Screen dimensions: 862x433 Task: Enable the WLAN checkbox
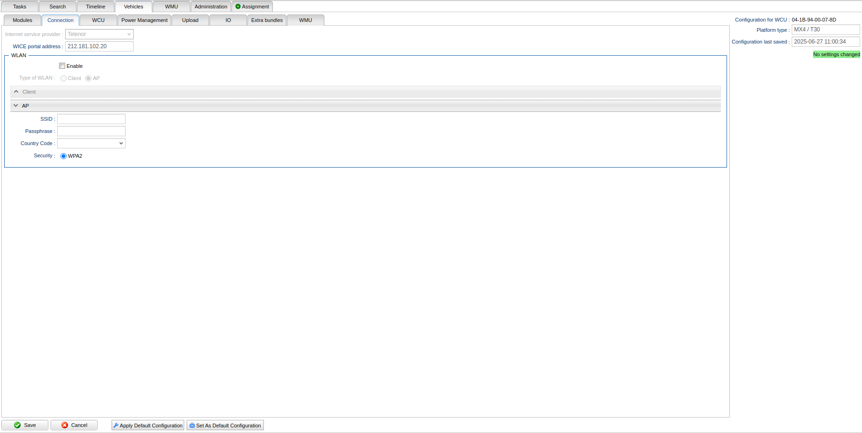pos(62,66)
